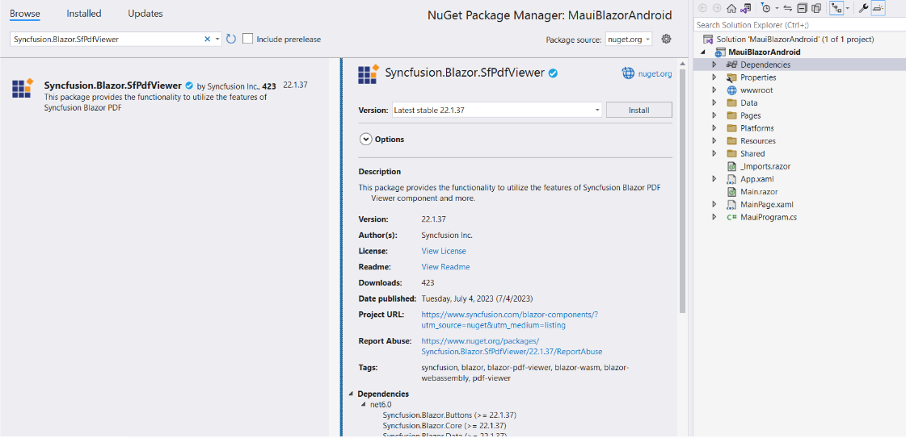Expand the Platforms folder
The image size is (906, 438).
click(x=714, y=128)
